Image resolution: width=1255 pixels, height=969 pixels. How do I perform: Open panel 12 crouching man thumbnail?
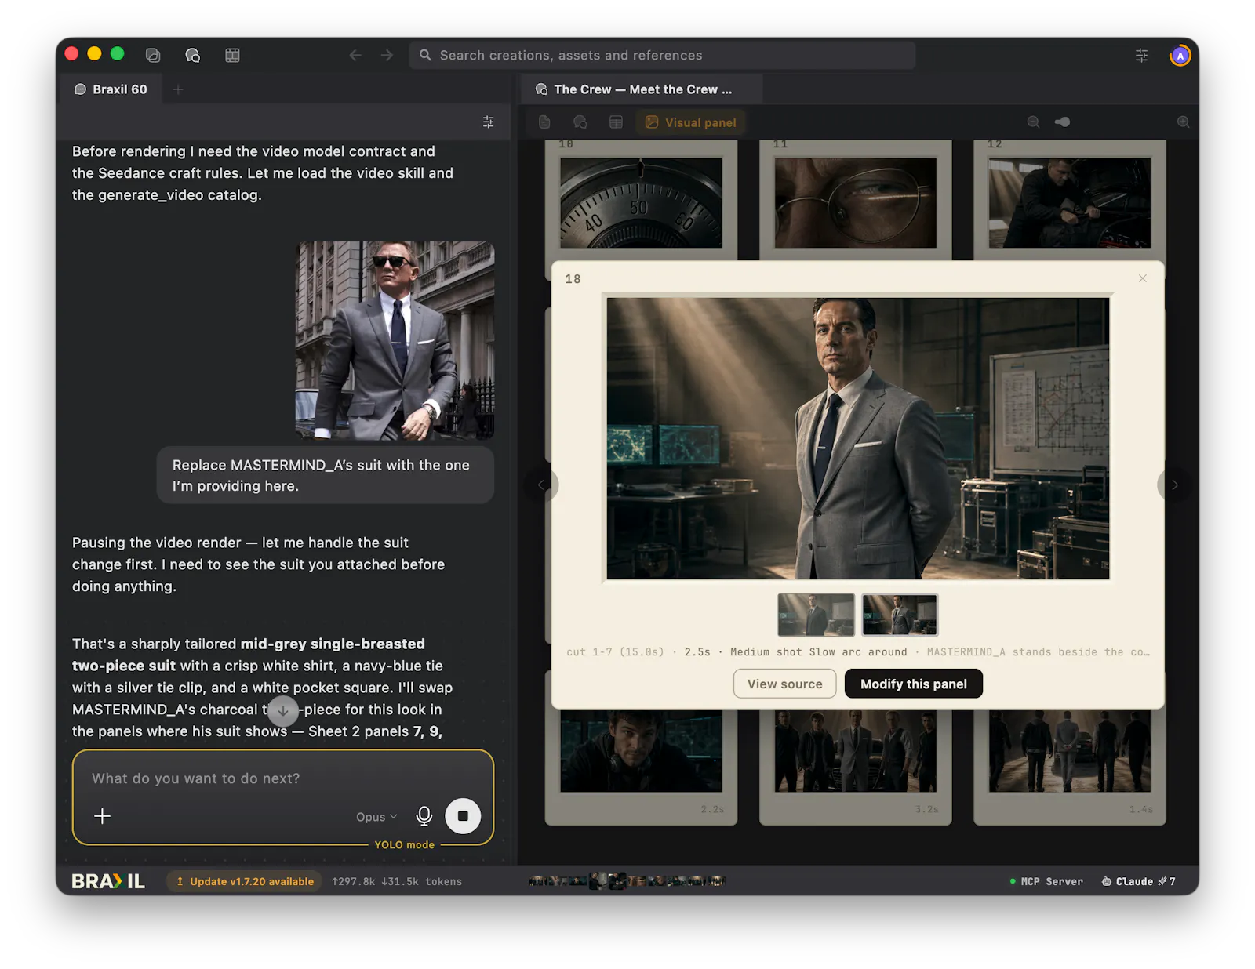point(1069,203)
